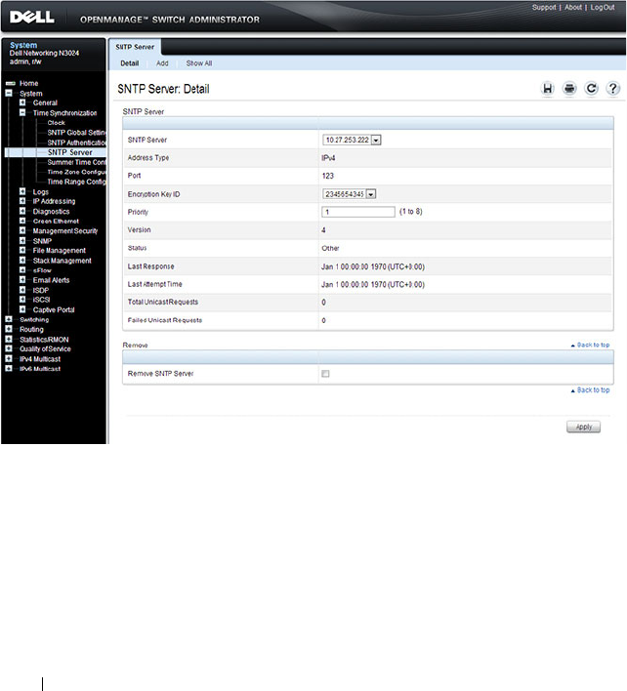Expand the sFlow node

pos(22,269)
